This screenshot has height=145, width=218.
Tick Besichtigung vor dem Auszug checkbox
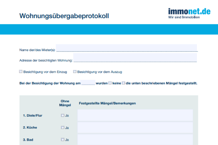point(75,71)
